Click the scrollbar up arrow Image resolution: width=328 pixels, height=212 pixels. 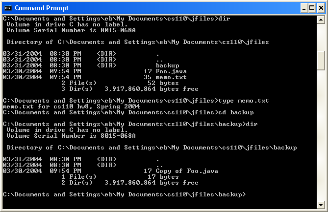click(321, 20)
